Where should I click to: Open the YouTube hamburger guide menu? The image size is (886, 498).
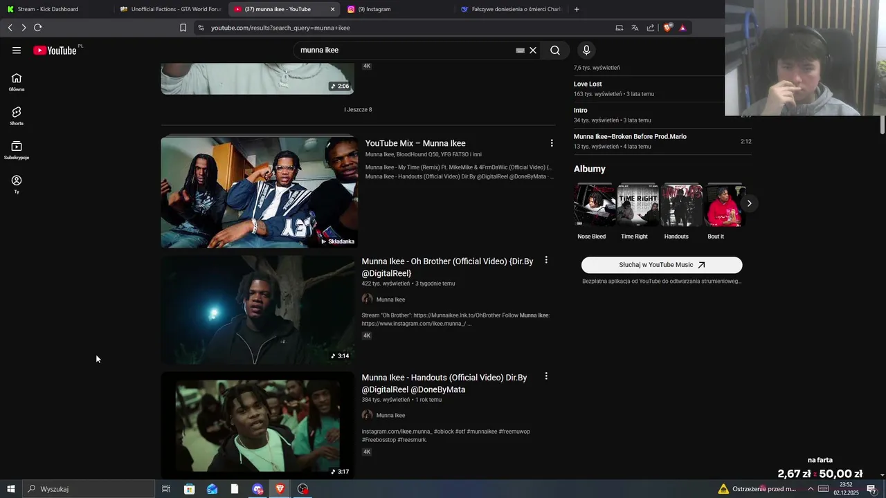click(x=17, y=50)
